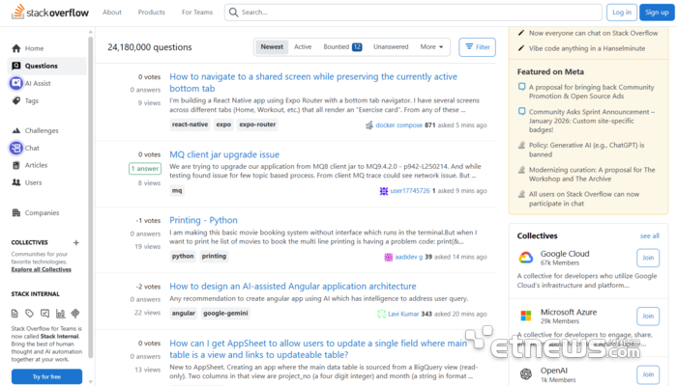Open the 'MQ client jar upgrade issue' question
Image resolution: width=677 pixels, height=386 pixels.
(x=224, y=154)
